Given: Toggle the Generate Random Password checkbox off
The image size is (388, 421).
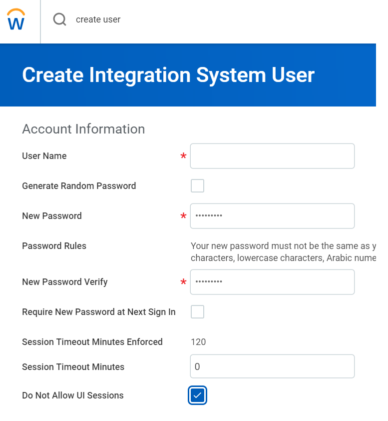Looking at the screenshot, I should click(197, 185).
